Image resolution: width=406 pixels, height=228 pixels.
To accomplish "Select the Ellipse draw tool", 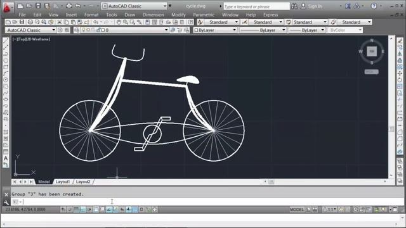I will pyautogui.click(x=6, y=99).
